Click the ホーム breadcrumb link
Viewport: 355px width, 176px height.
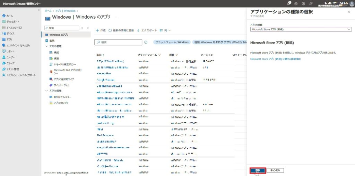click(x=48, y=11)
